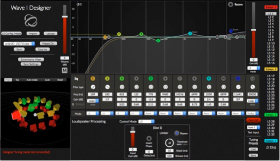Toggle EQ band 2 yellow number icon
280x161 pixels.
[x=107, y=78]
